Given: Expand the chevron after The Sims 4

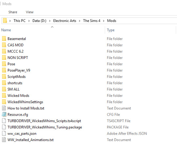Looking at the screenshot, I should (x=104, y=21).
